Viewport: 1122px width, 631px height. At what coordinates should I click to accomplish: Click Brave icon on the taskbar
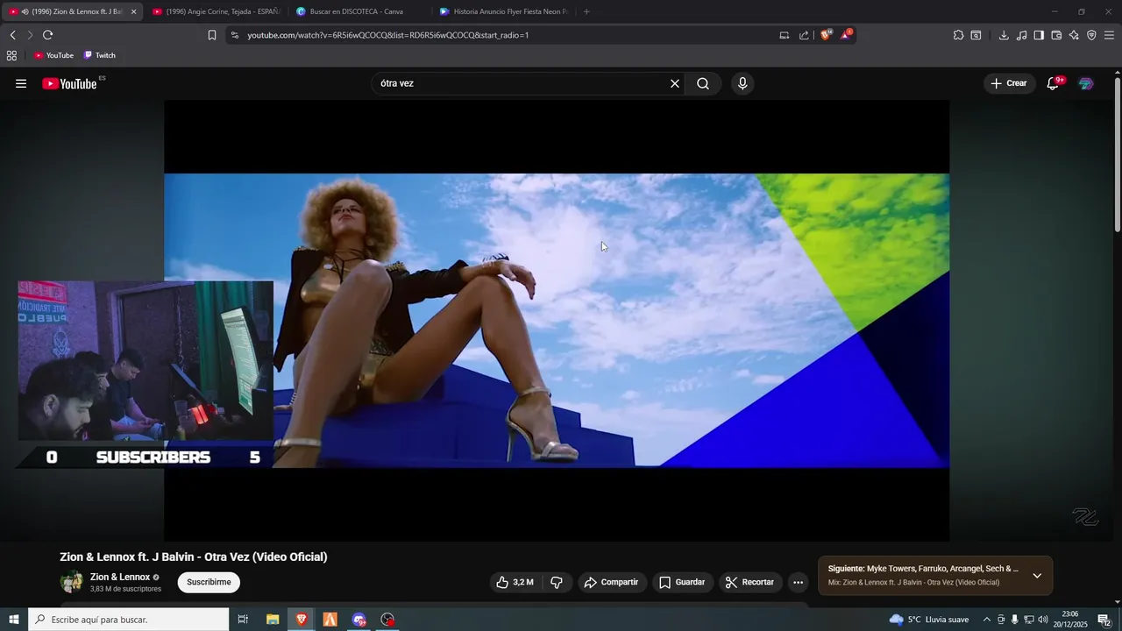tap(302, 620)
